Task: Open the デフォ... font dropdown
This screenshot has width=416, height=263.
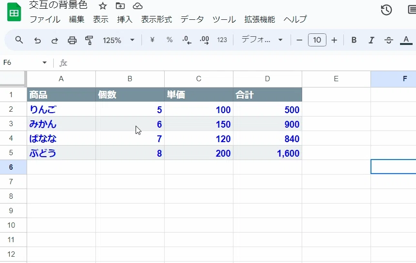Action: (262, 40)
